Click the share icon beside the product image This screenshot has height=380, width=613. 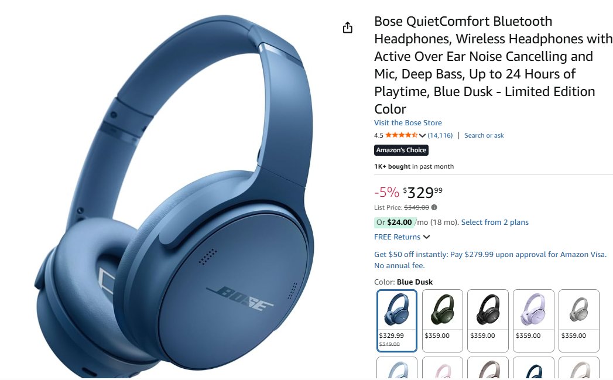[x=348, y=28]
